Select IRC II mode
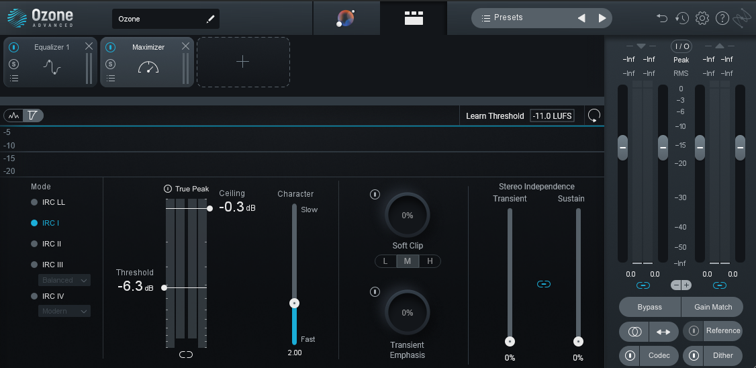The image size is (756, 368). [46, 244]
